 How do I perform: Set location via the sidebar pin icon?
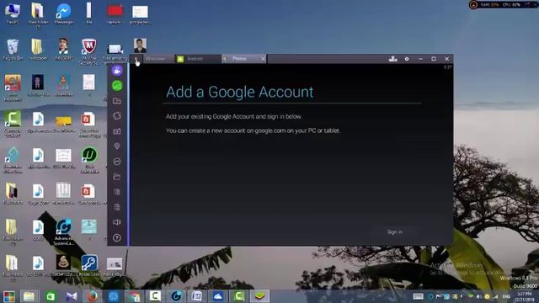click(x=117, y=146)
